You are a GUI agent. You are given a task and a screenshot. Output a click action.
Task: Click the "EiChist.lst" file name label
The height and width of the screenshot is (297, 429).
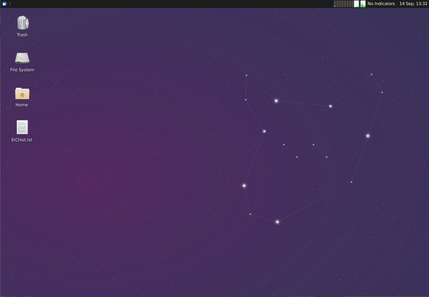click(22, 140)
